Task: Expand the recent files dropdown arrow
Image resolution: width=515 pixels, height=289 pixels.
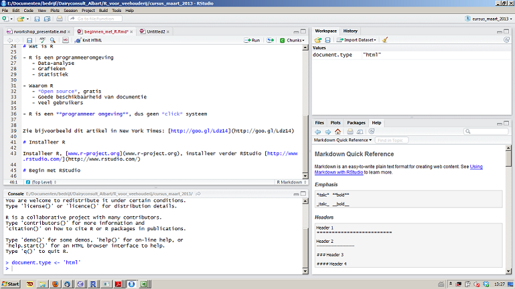Action: point(27,19)
